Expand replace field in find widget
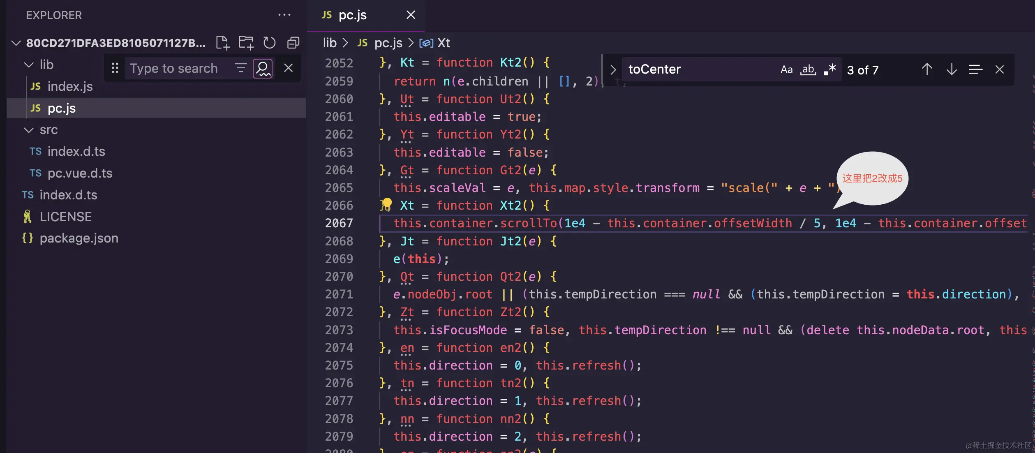Screen dimensions: 1035x453 (x=613, y=69)
